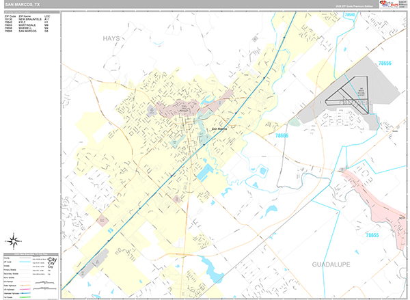This screenshot has height=300, width=410.
Task: Click the compass rose icon
Action: (x=13, y=241)
